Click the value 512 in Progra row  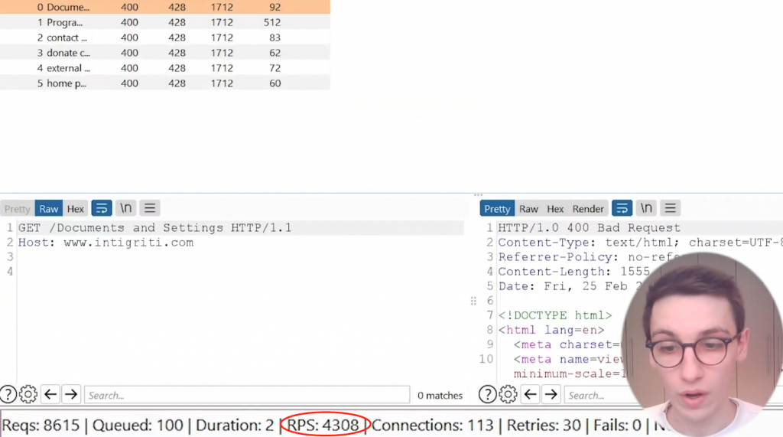(272, 22)
